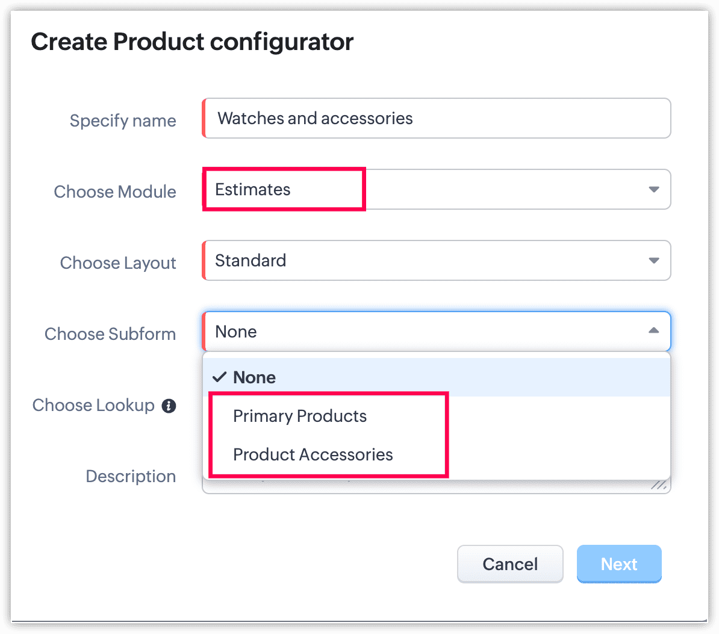719x634 pixels.
Task: Click the Choose Lookup label
Action: tap(93, 405)
